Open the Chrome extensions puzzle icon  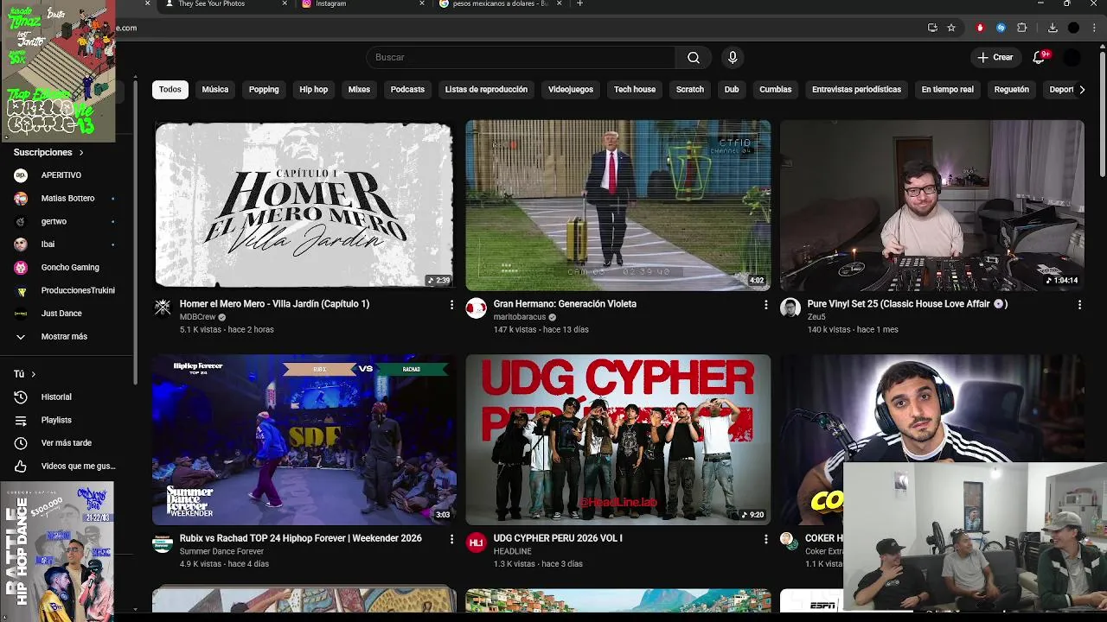point(1021,28)
